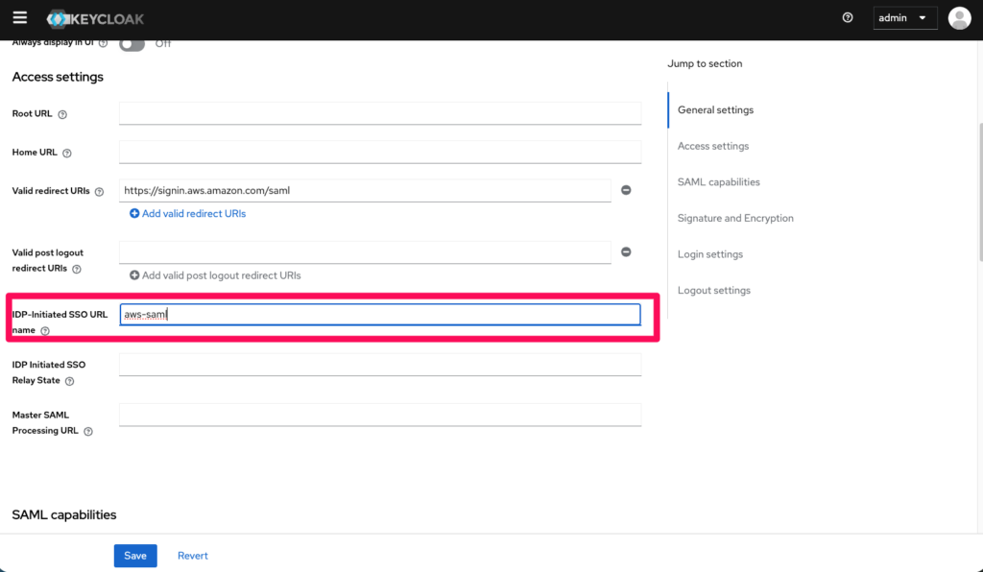The width and height of the screenshot is (983, 572).
Task: Jump to SAML capabilities section
Action: point(718,182)
